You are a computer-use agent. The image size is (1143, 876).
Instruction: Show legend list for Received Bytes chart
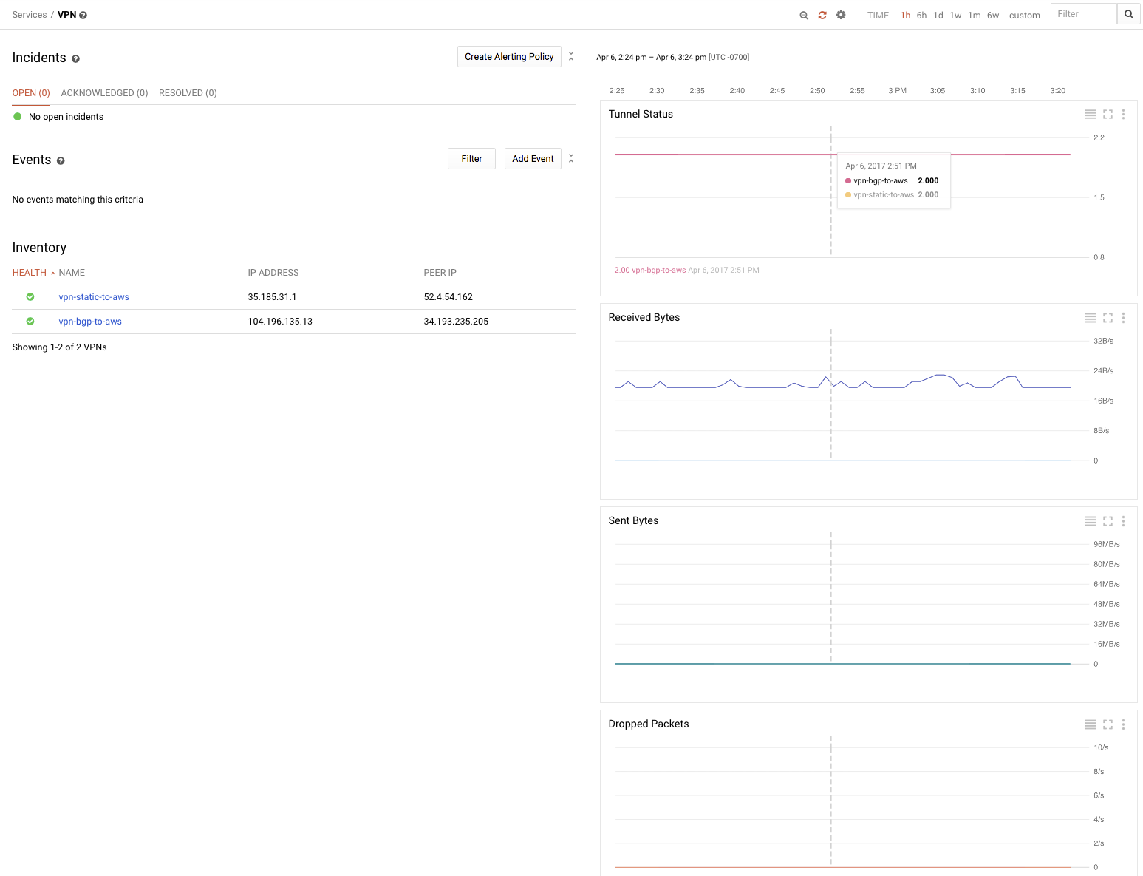[x=1091, y=317]
